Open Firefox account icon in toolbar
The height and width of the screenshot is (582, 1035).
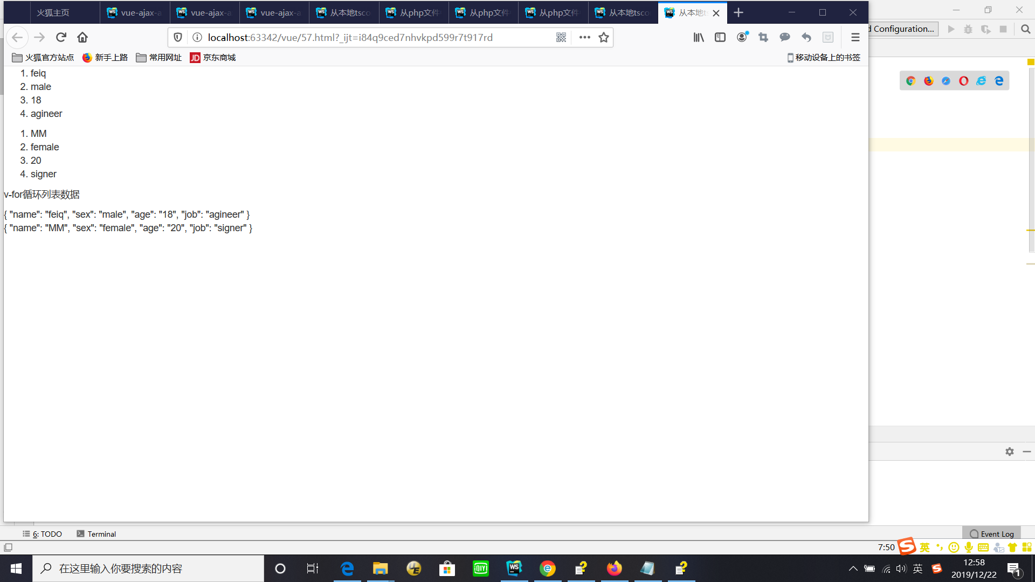coord(742,37)
